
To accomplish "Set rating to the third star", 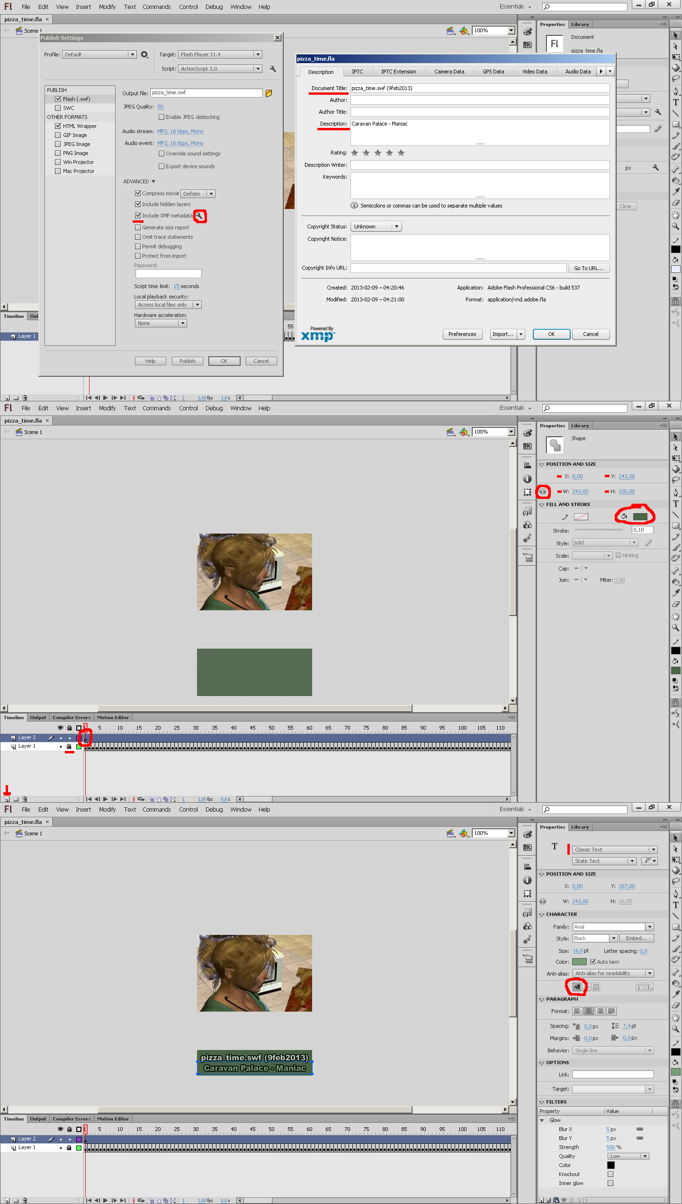I will (x=377, y=153).
